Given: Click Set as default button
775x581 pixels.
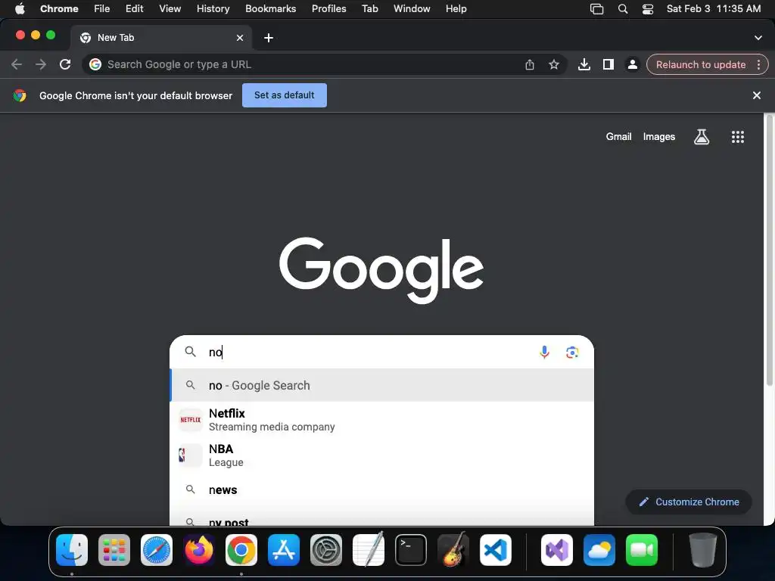Looking at the screenshot, I should (x=285, y=95).
